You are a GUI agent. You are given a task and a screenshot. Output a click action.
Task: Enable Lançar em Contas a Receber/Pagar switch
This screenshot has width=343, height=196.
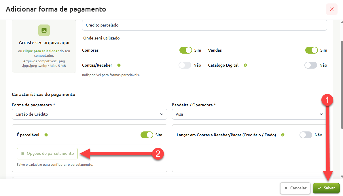pos(306,135)
